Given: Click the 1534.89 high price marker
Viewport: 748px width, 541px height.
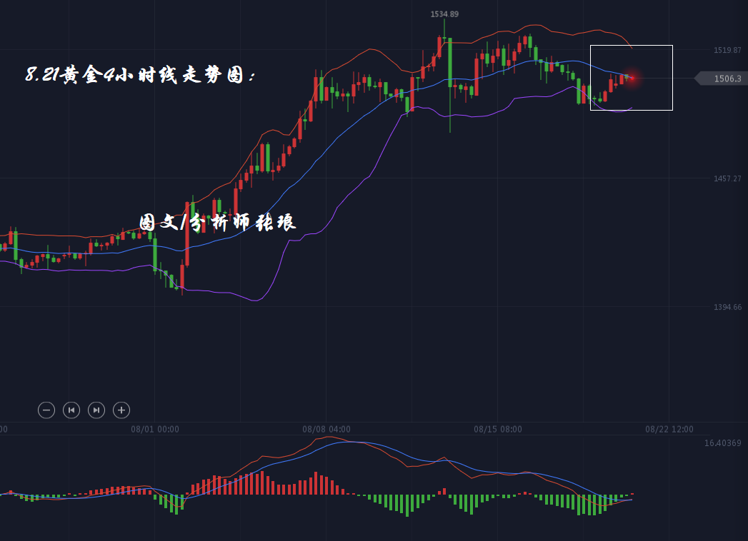Looking at the screenshot, I should (x=444, y=14).
